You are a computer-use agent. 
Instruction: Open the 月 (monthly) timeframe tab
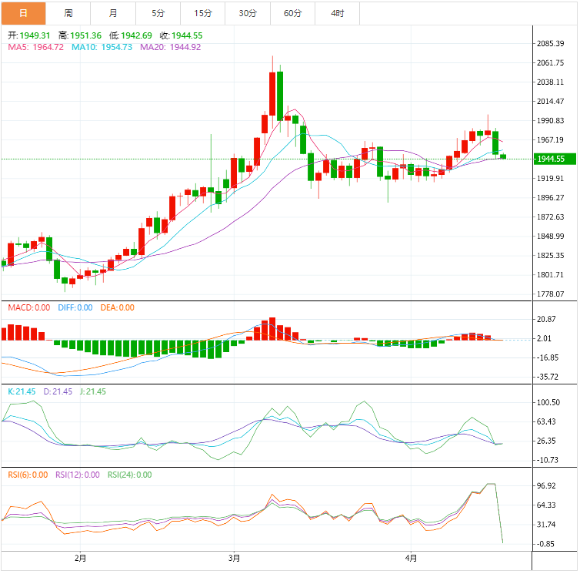click(113, 13)
